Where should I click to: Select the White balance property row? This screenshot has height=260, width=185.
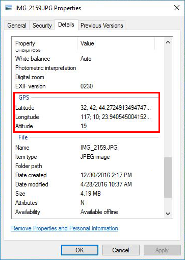[x=87, y=59]
